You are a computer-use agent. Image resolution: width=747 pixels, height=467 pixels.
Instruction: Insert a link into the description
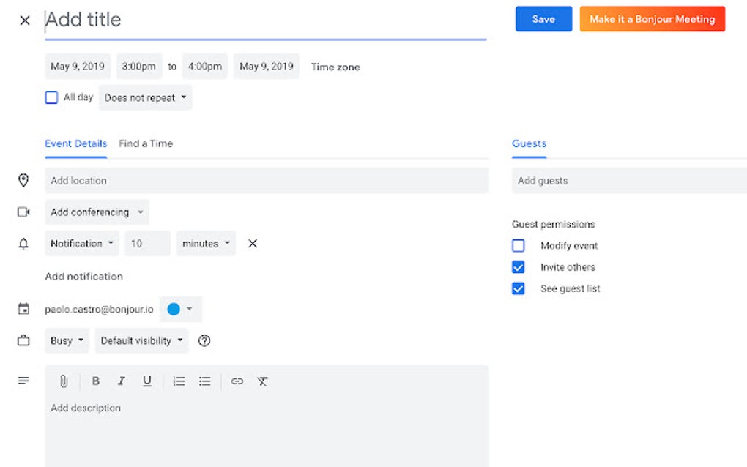237,381
